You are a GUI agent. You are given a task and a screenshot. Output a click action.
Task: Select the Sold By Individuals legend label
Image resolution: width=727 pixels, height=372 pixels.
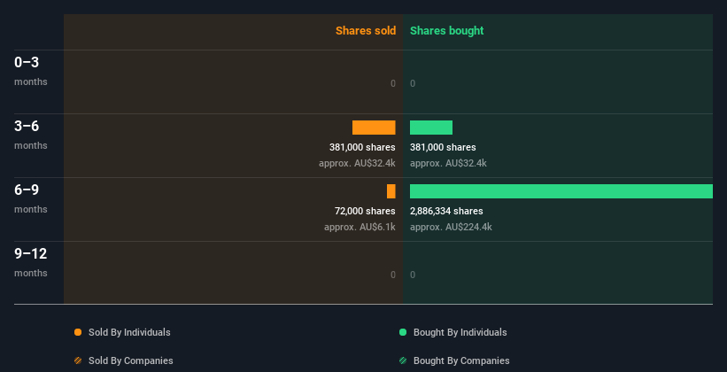pyautogui.click(x=129, y=332)
